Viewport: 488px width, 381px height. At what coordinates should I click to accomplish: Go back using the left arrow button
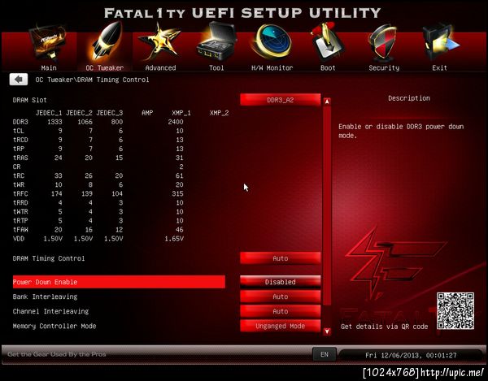(19, 80)
